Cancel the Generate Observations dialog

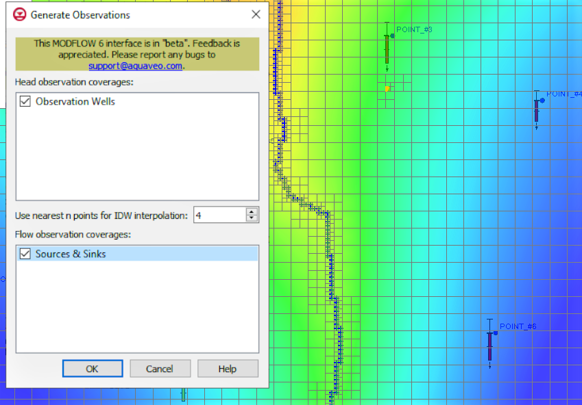click(x=160, y=368)
